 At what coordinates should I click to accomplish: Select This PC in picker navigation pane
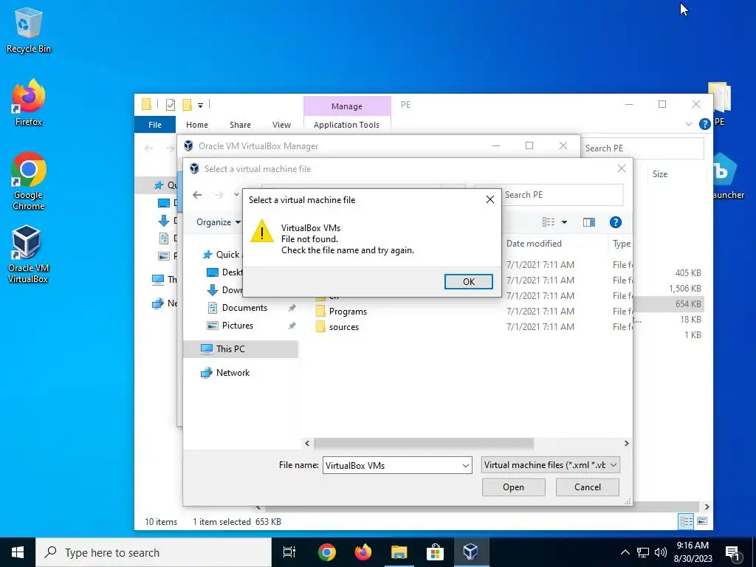point(230,348)
